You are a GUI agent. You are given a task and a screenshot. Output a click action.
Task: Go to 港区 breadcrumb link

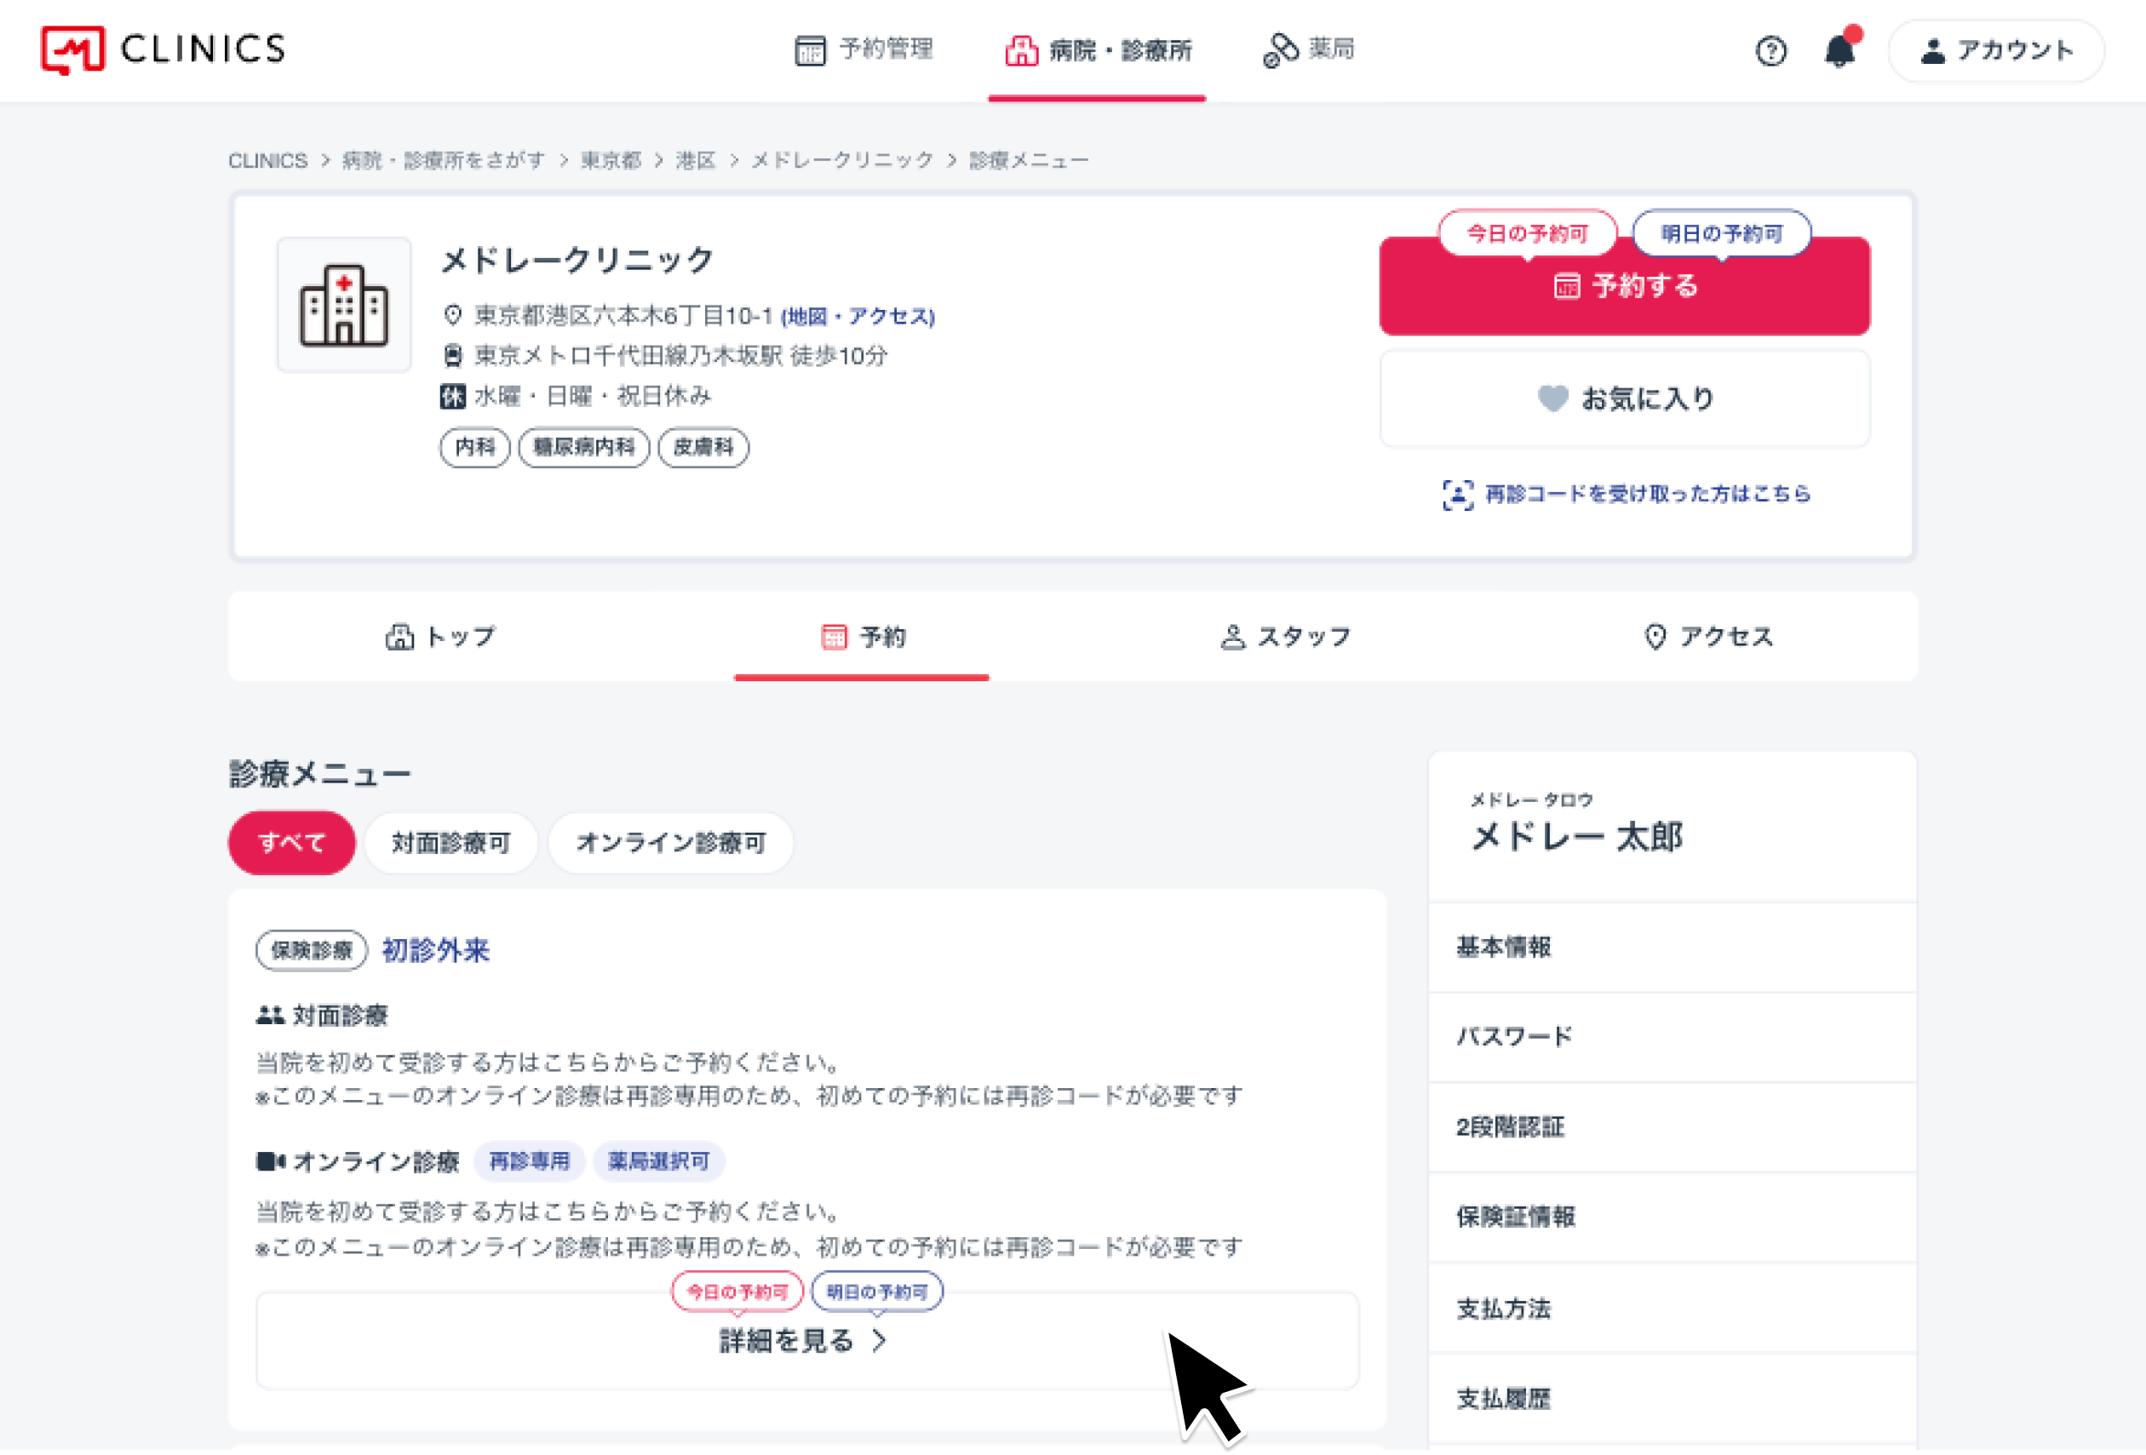tap(697, 161)
